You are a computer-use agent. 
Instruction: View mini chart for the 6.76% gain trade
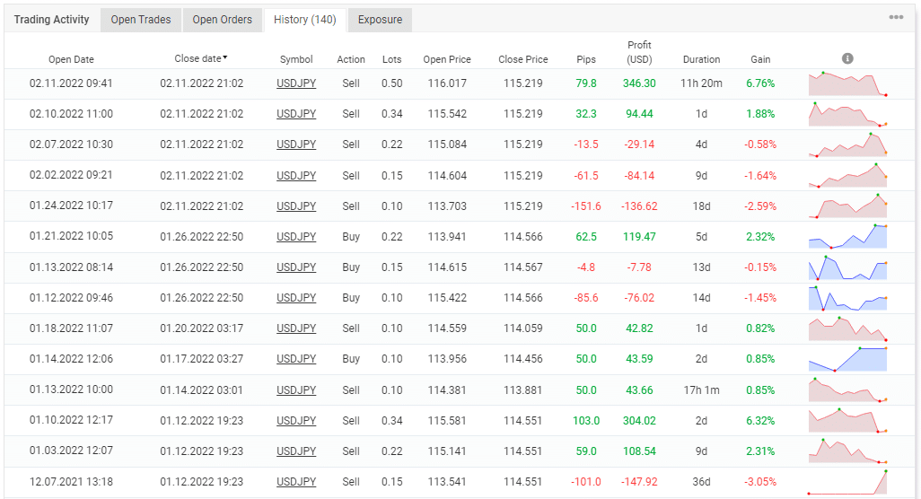tap(847, 84)
